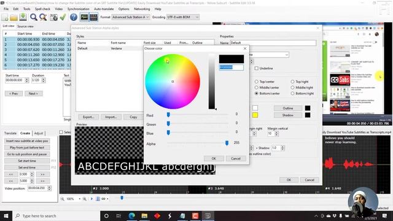Click the hex color code input field
The height and width of the screenshot is (221, 393).
[231, 68]
